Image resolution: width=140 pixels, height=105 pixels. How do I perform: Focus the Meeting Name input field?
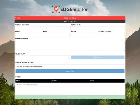pos(97,28)
